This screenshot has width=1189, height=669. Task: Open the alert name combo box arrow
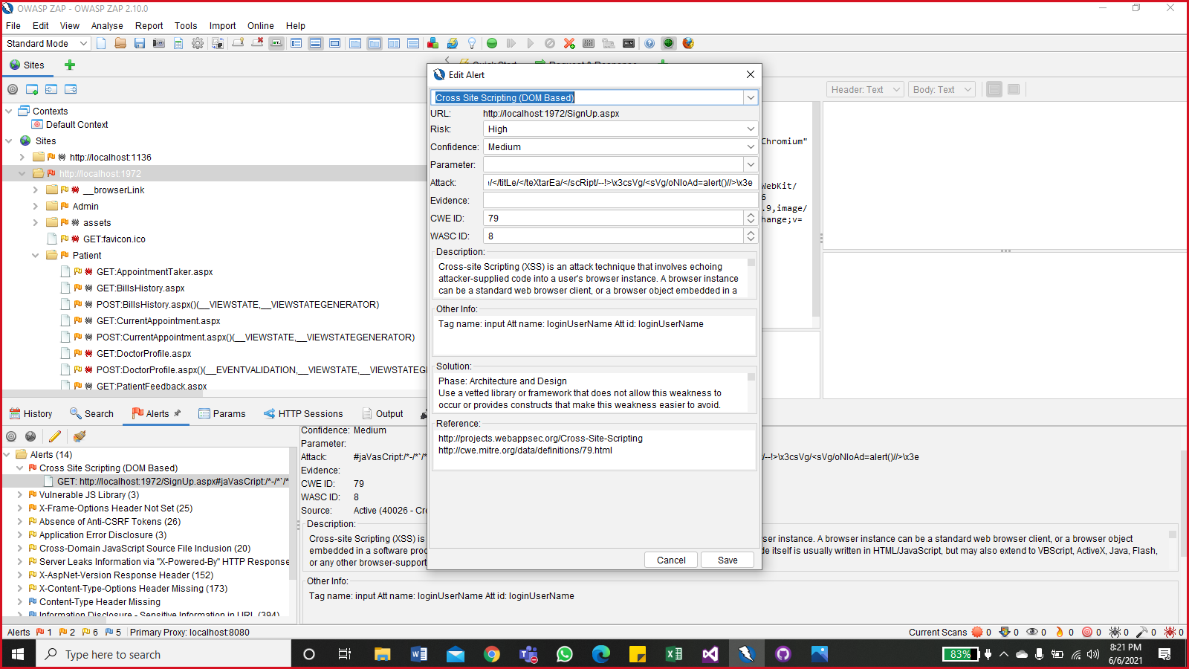[x=751, y=97]
